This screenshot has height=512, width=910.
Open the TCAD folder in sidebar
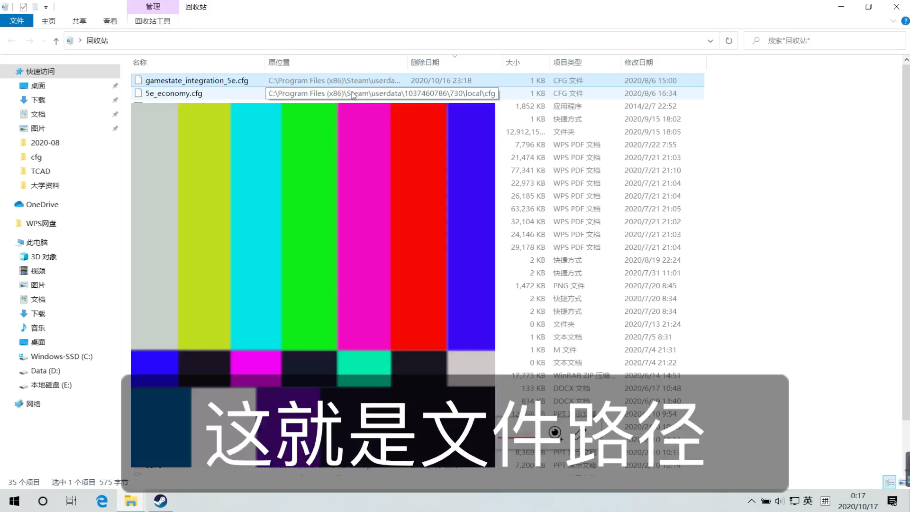pyautogui.click(x=40, y=171)
